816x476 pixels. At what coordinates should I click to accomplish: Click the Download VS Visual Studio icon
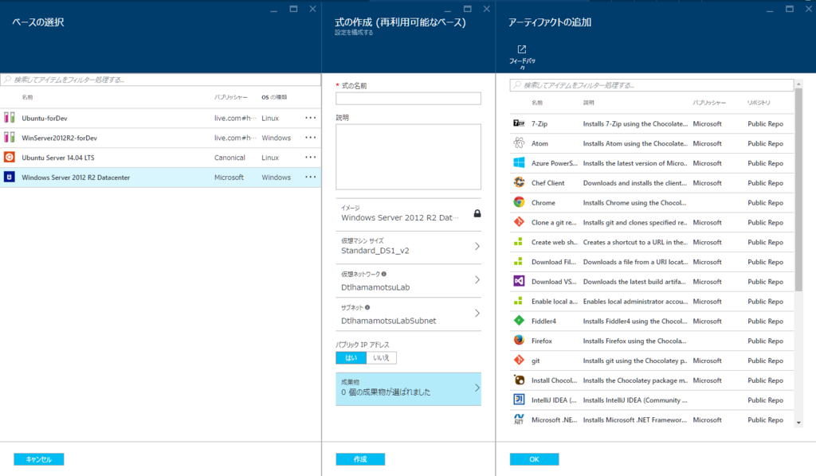click(x=519, y=281)
